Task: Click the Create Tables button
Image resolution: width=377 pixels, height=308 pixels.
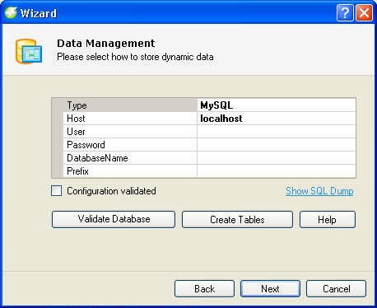Action: pyautogui.click(x=237, y=219)
